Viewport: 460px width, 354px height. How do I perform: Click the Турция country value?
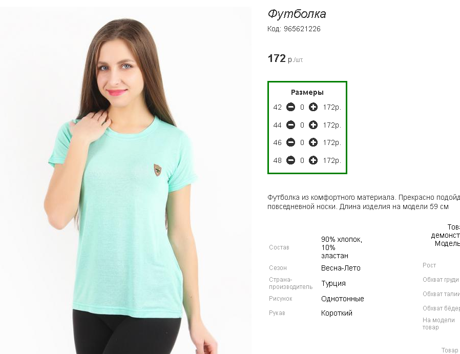(333, 283)
